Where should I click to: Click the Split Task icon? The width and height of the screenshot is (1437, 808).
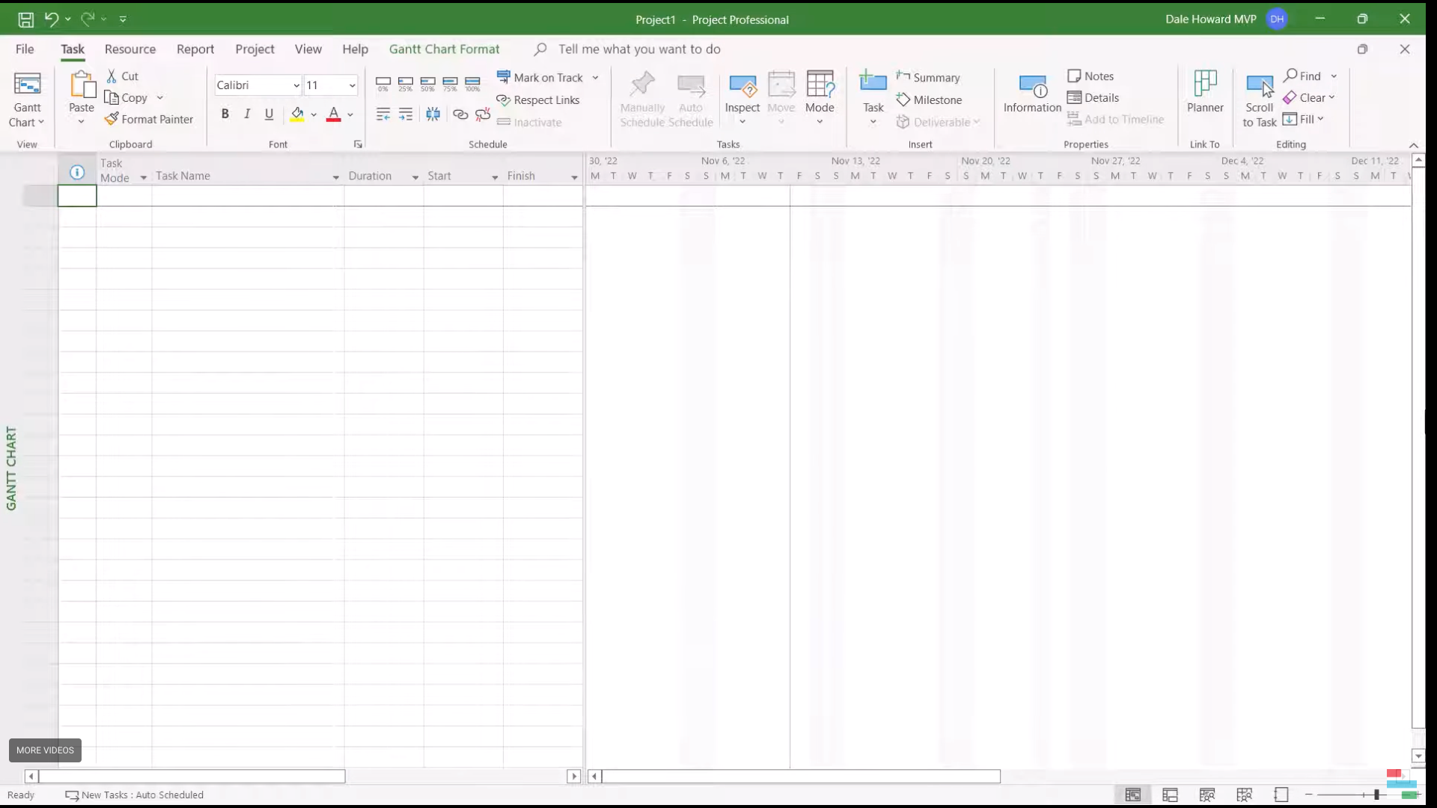433,114
